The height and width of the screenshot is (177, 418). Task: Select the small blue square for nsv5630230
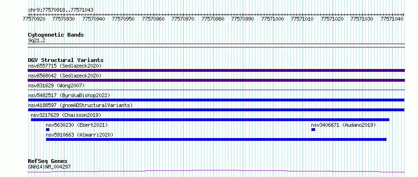point(48,130)
